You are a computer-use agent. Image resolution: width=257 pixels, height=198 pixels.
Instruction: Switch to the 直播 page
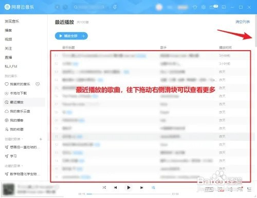tap(8, 57)
